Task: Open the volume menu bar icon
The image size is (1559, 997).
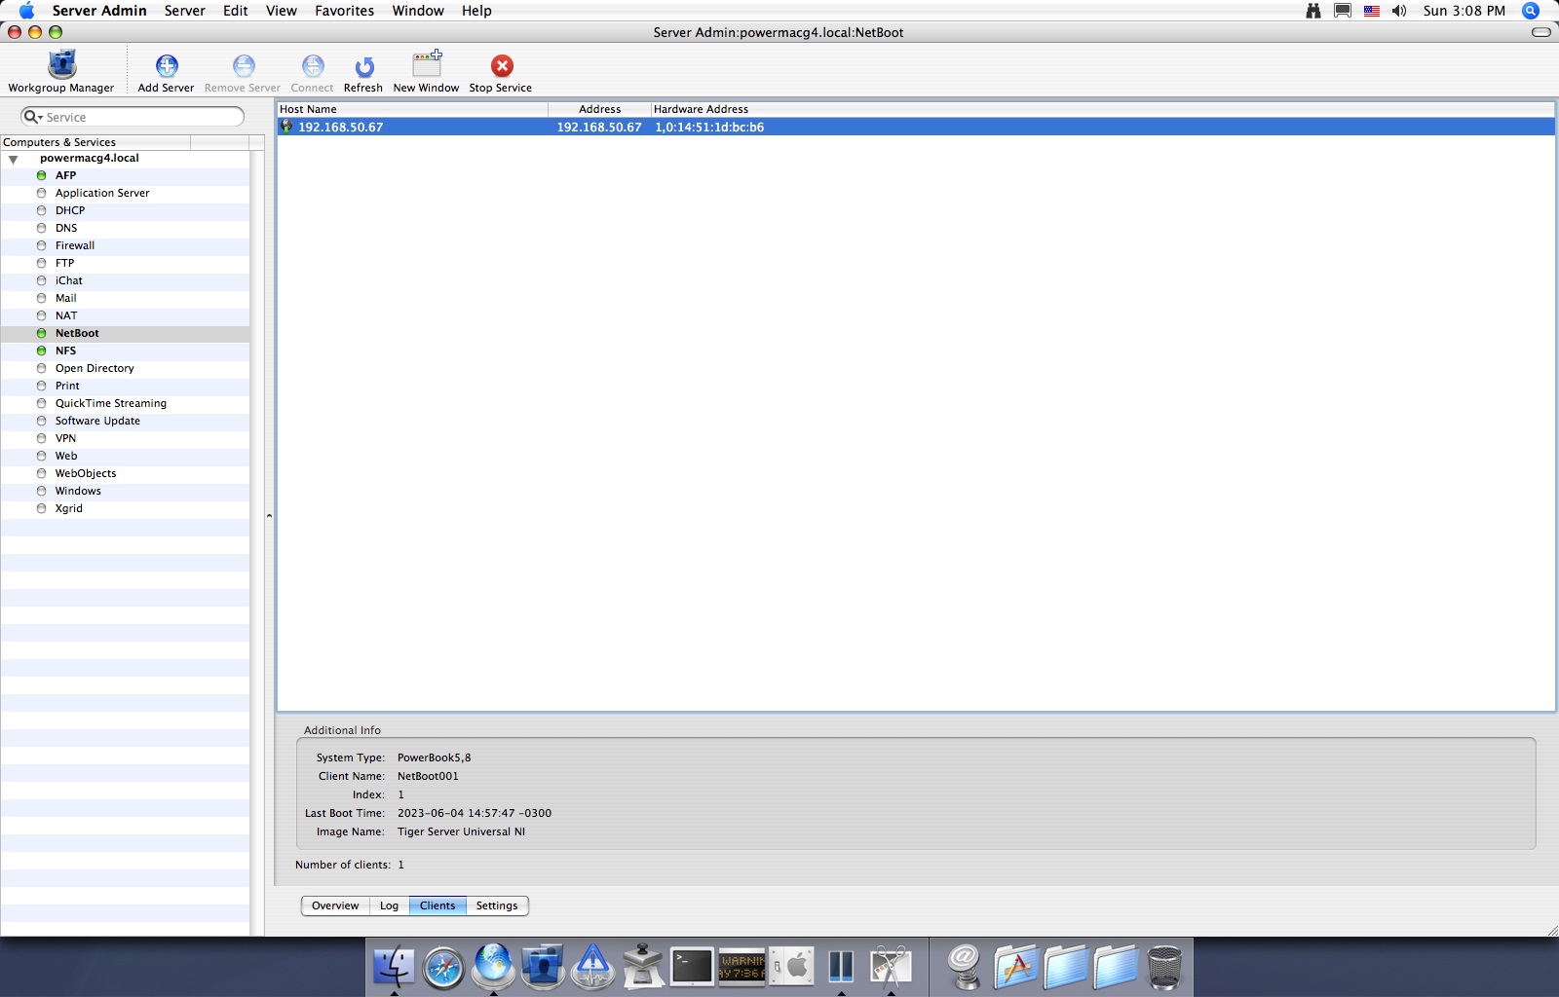Action: (x=1399, y=11)
